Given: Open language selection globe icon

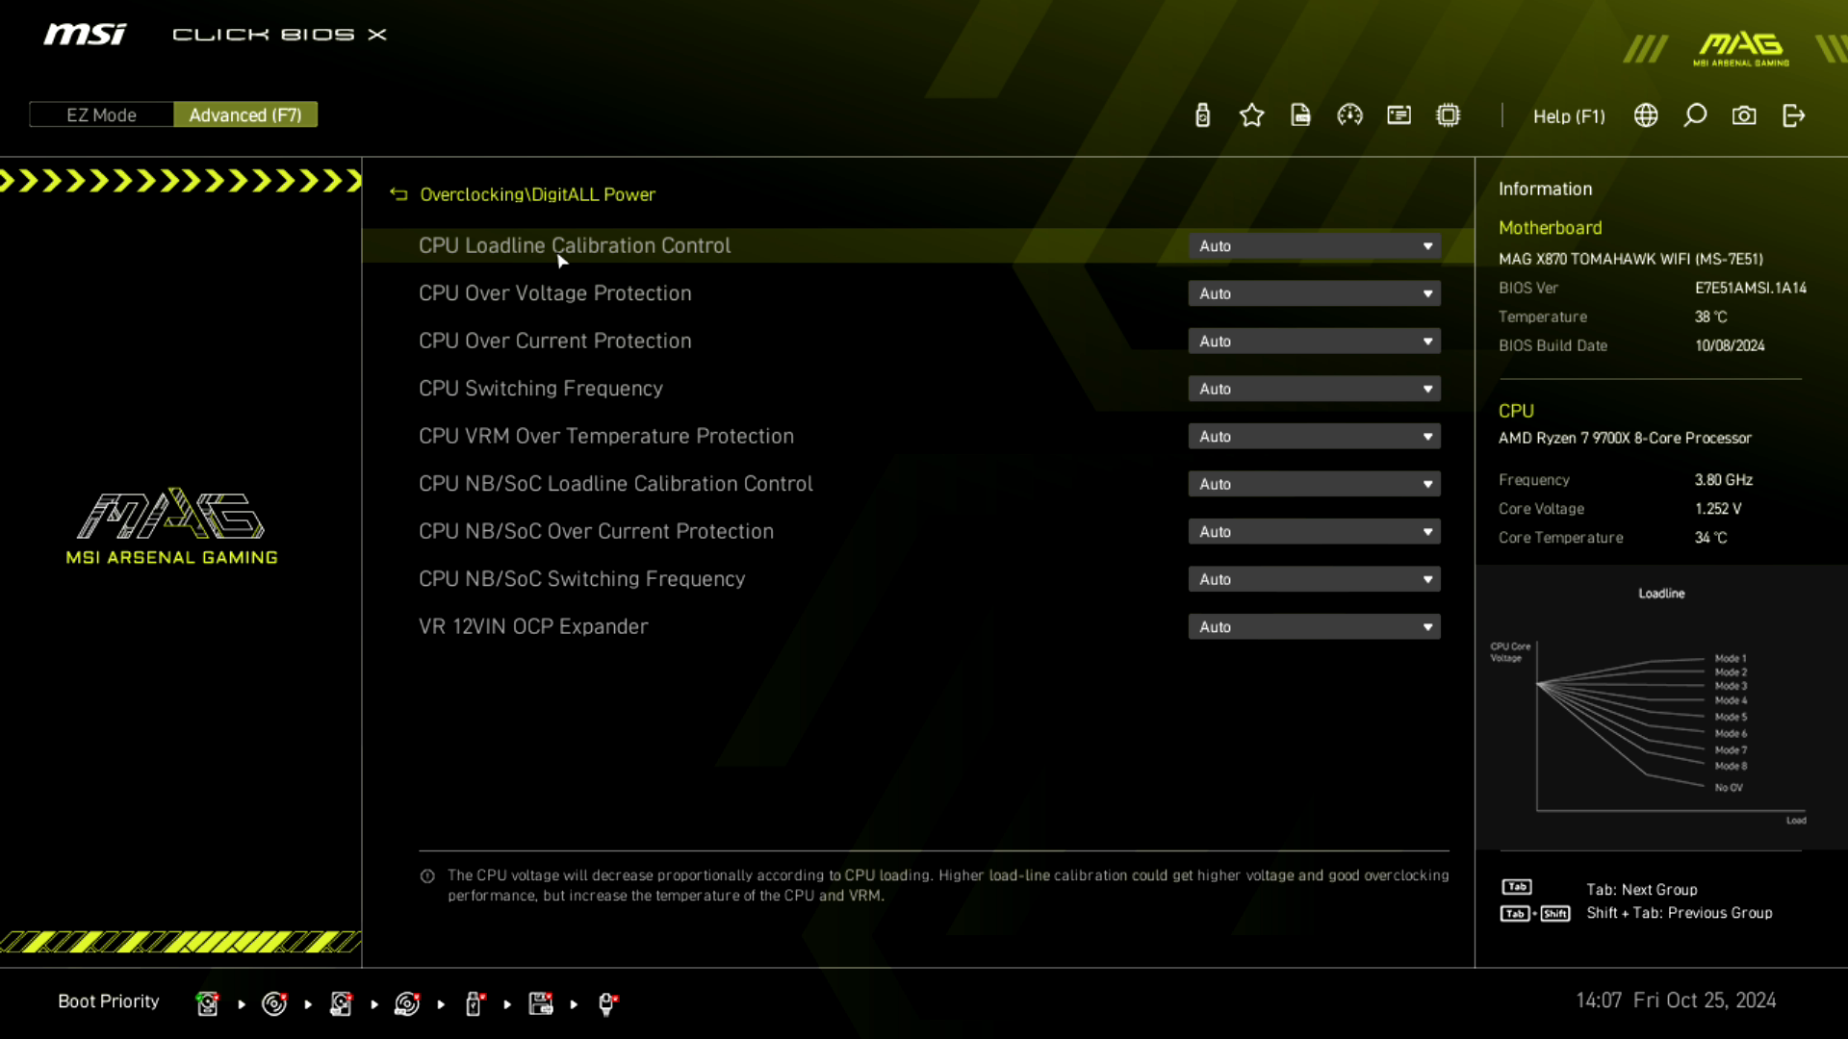Looking at the screenshot, I should click(1646, 115).
